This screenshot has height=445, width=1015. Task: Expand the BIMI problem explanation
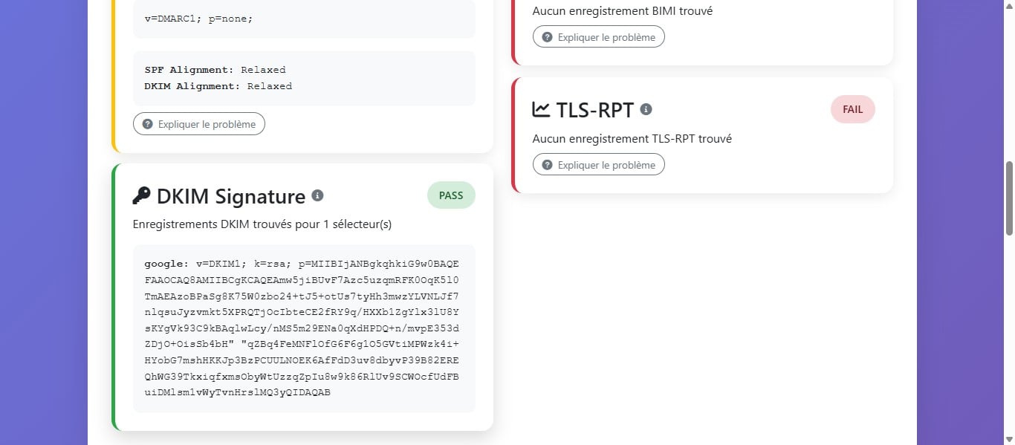(x=598, y=36)
